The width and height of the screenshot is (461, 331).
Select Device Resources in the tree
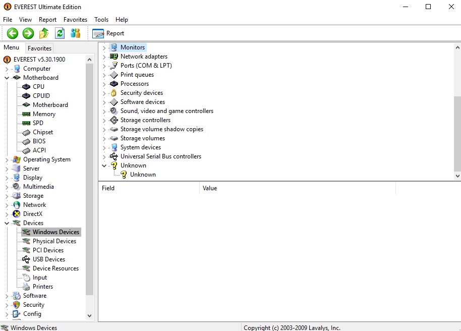pyautogui.click(x=56, y=268)
